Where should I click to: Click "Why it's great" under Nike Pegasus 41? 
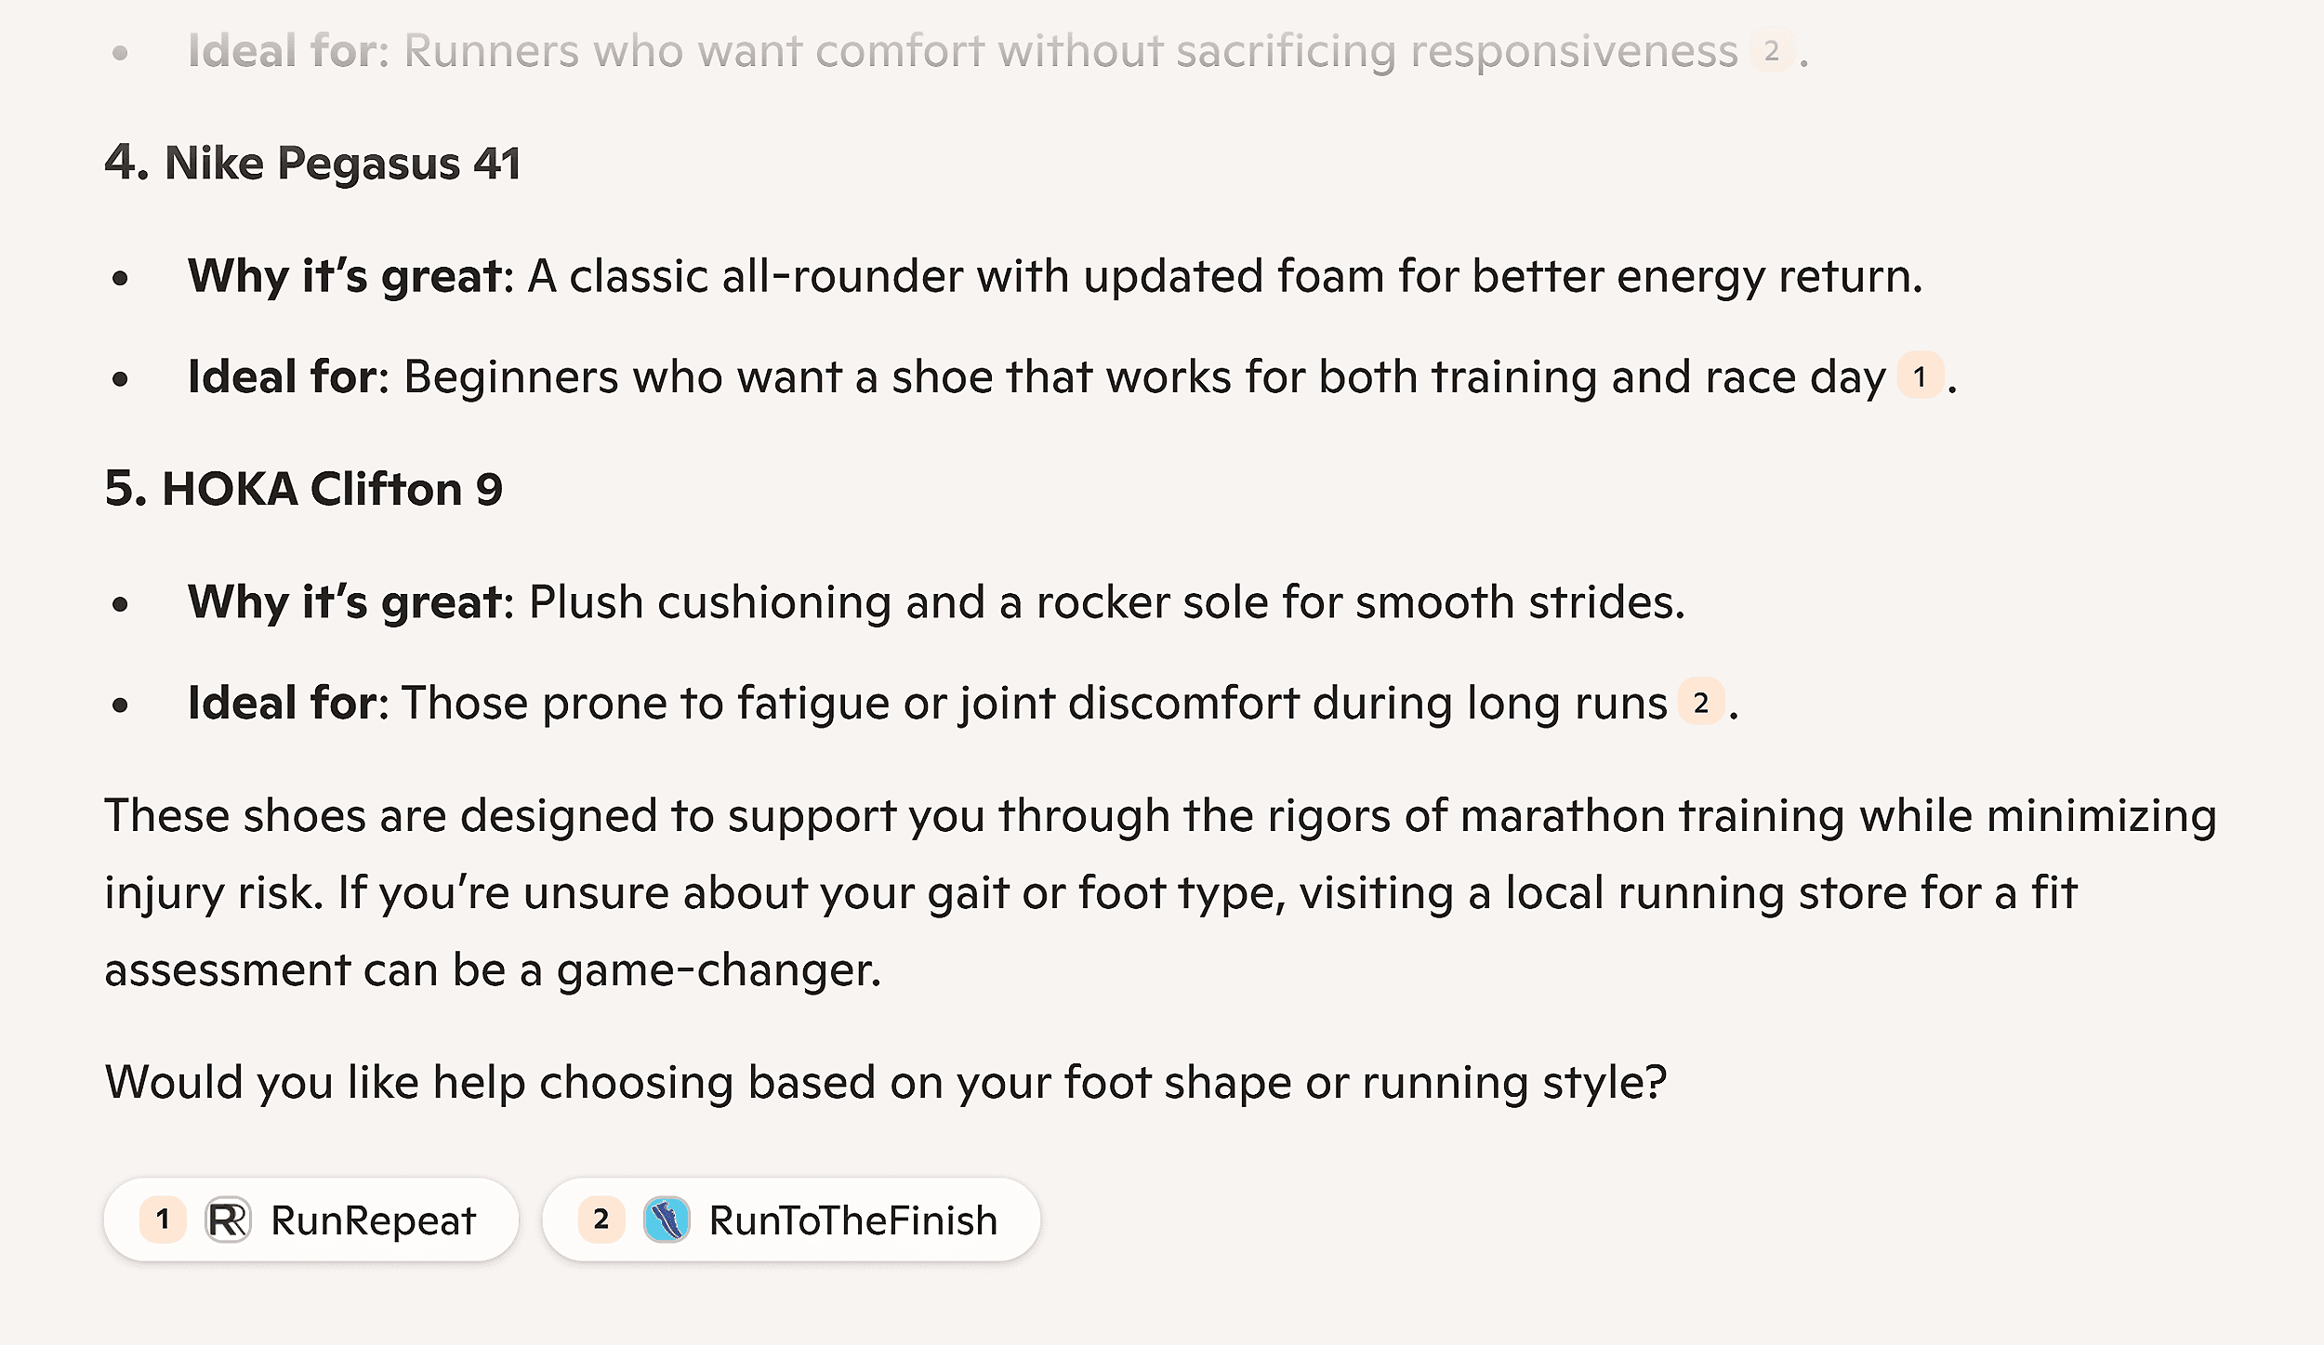[x=345, y=276]
